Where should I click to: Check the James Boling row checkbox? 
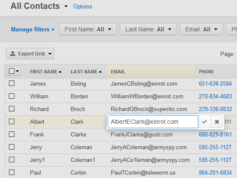point(12,83)
